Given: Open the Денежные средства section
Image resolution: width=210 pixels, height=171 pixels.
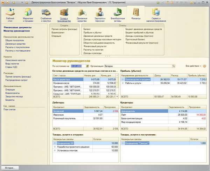Looking at the screenshot, I should click(82, 15).
